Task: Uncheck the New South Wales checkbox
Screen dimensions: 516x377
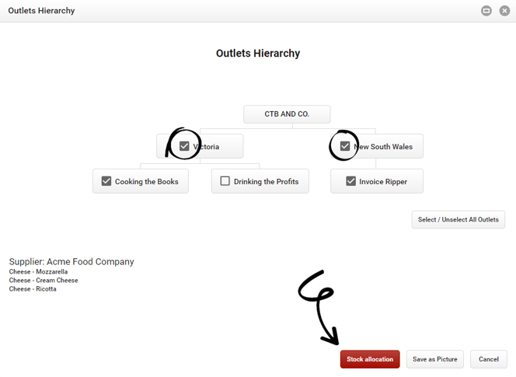Action: (x=345, y=146)
